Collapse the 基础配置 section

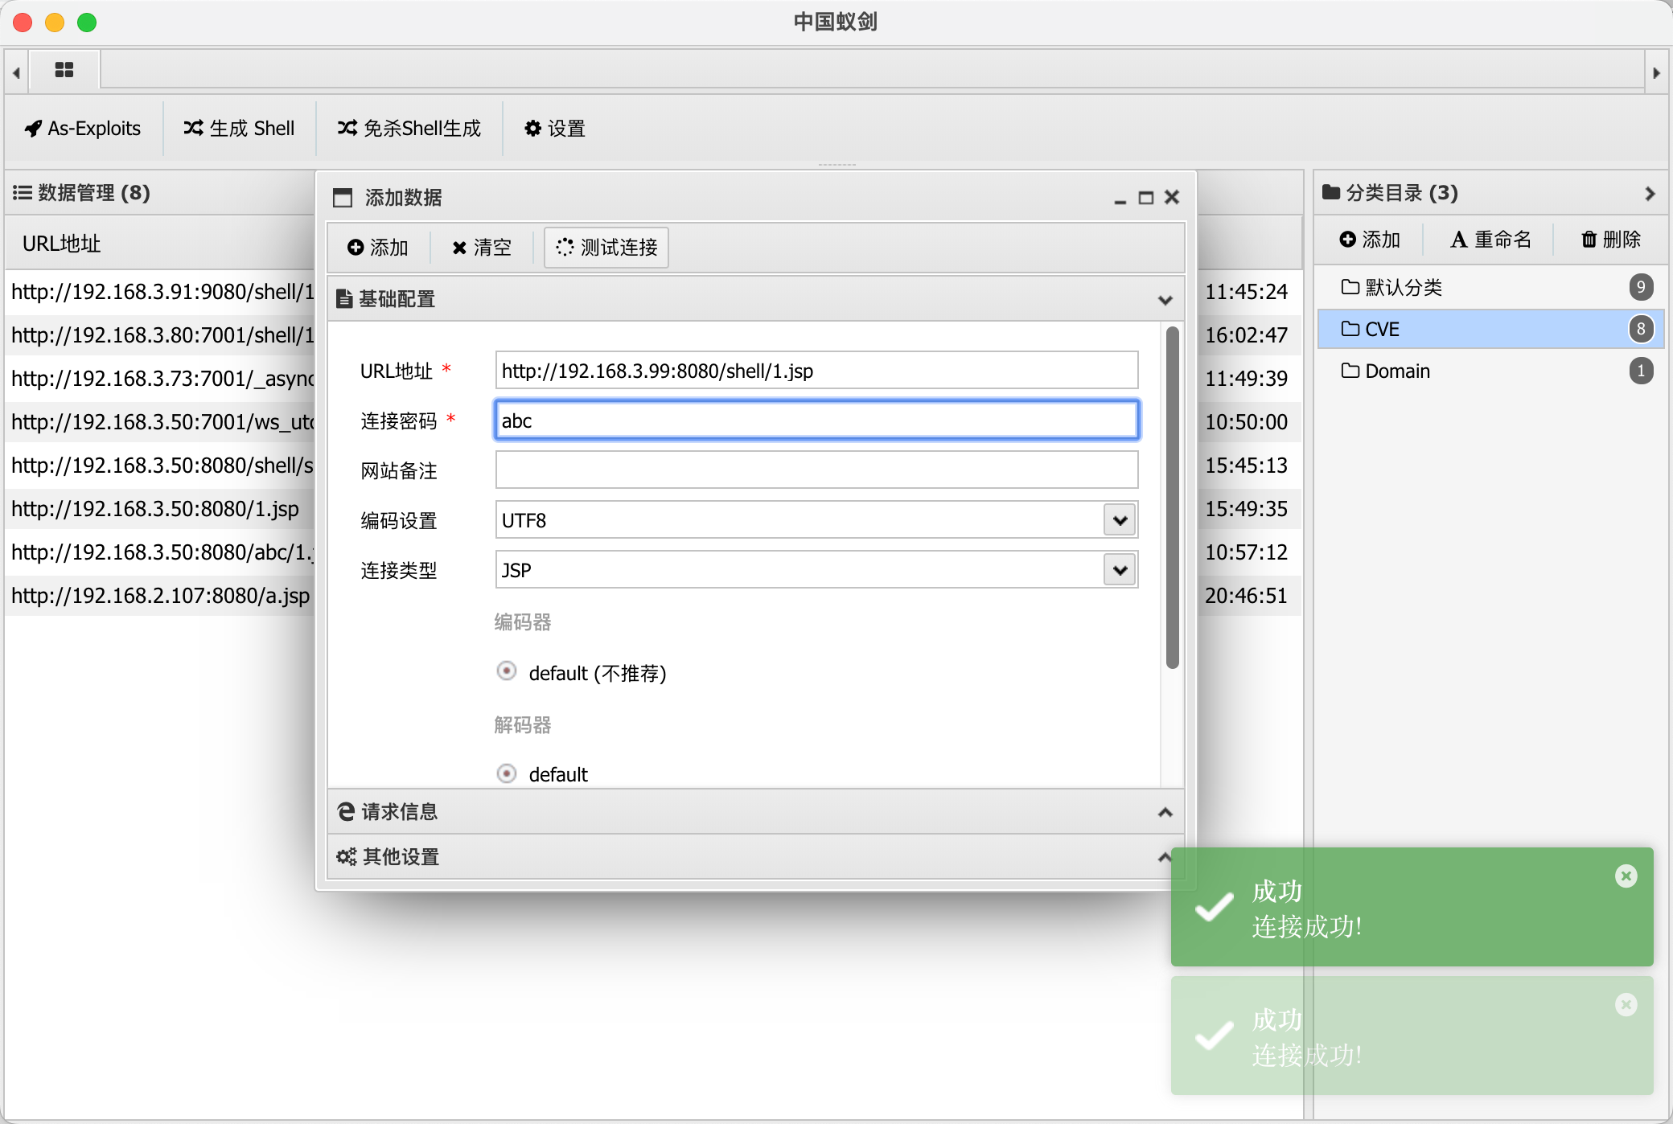[1164, 300]
